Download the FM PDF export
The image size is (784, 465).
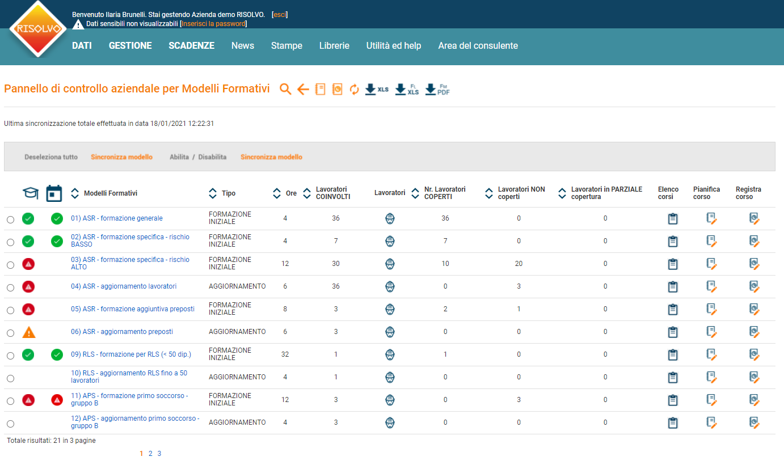tap(439, 89)
